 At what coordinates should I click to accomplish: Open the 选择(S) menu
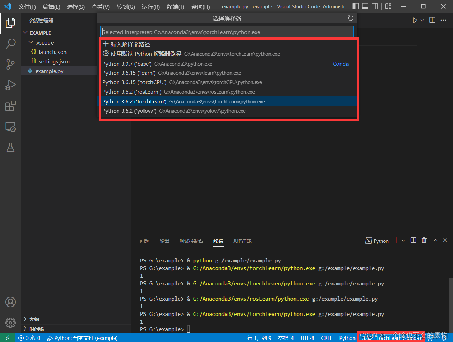pyautogui.click(x=76, y=7)
